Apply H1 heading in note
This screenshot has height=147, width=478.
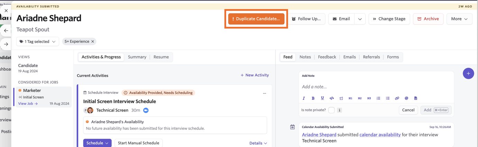tap(350, 98)
